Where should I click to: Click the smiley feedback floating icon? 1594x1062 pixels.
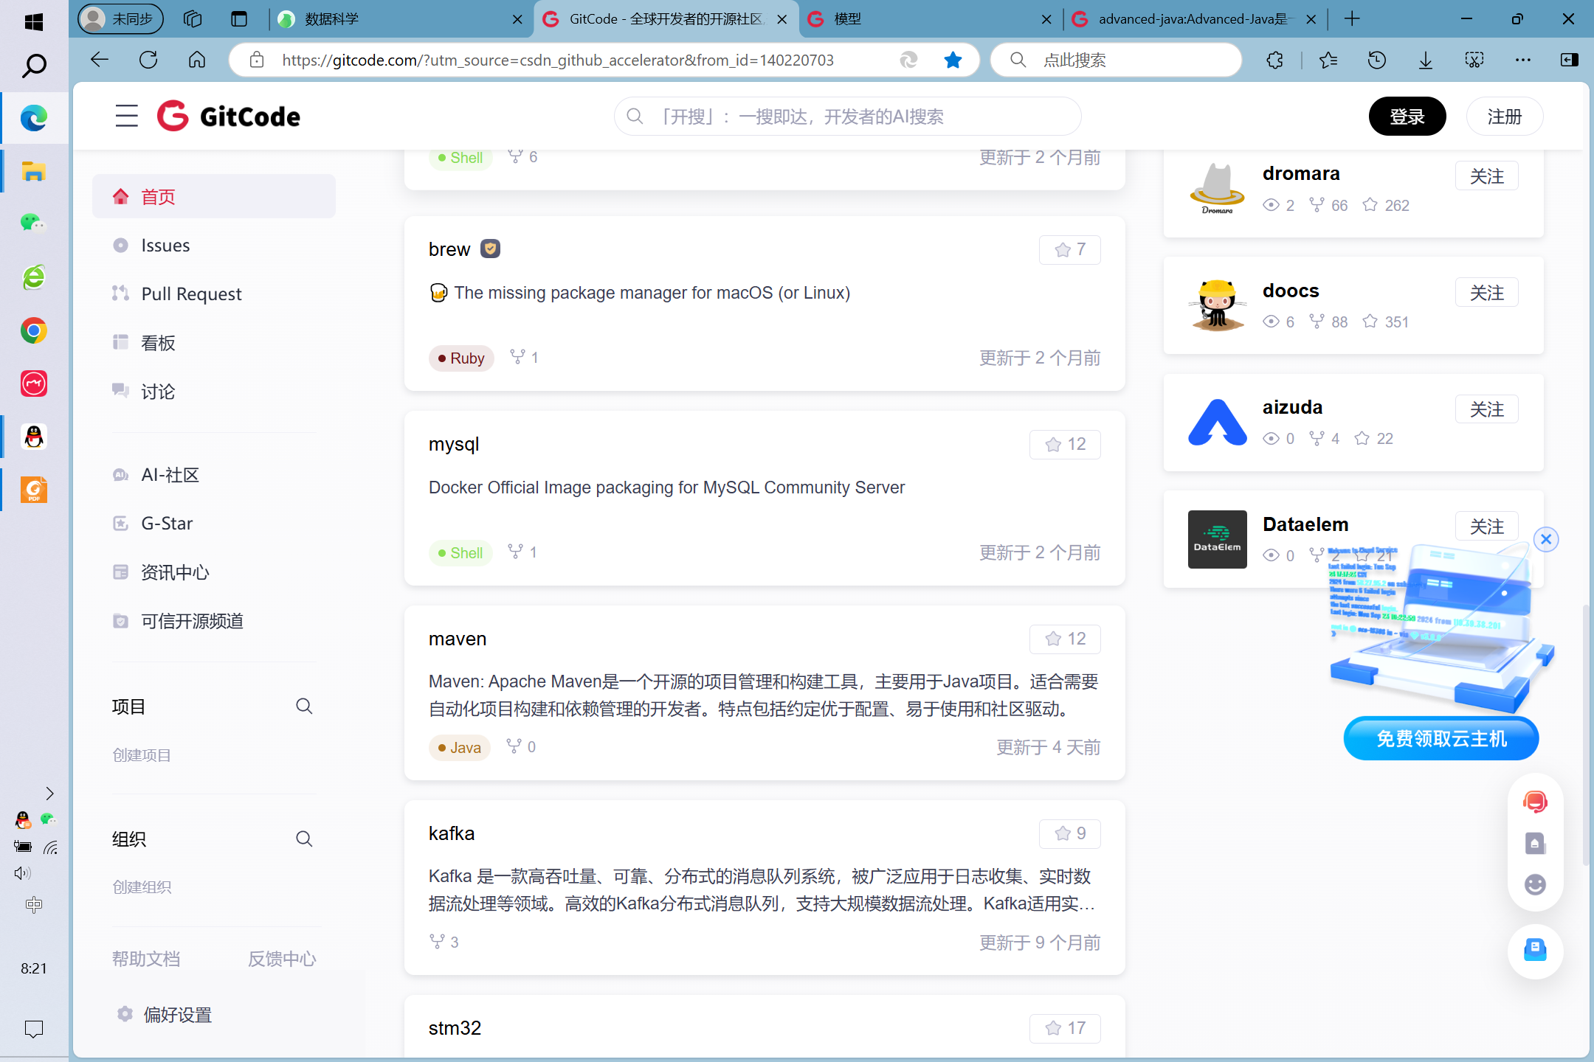coord(1535,884)
